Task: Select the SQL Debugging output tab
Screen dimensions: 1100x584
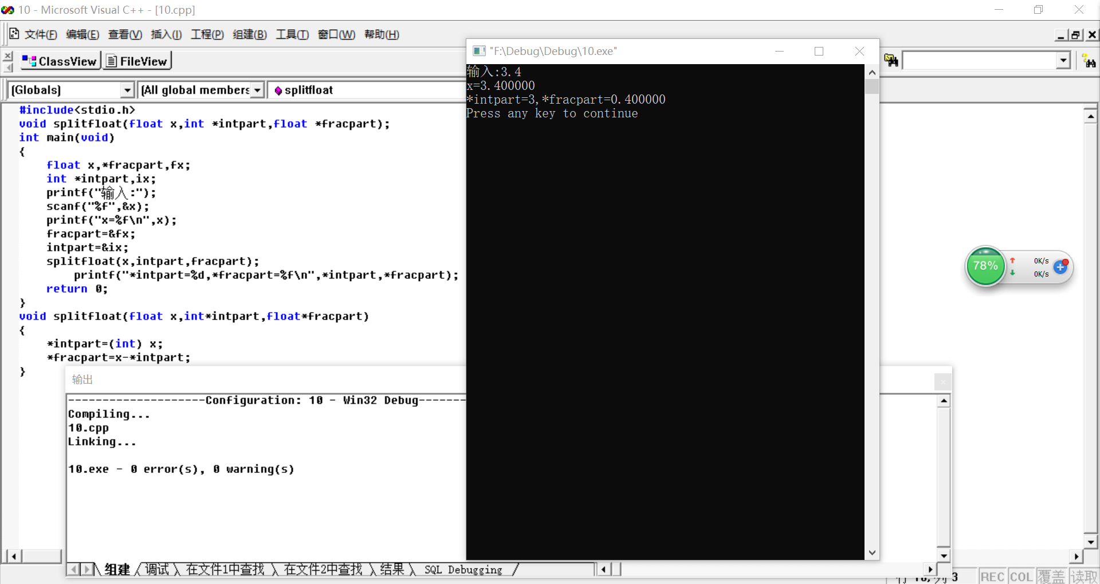Action: point(463,570)
